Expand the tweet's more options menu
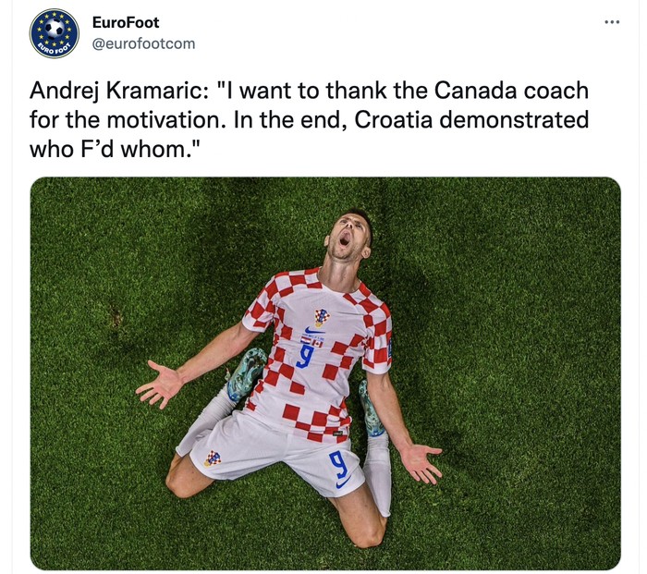 612,22
